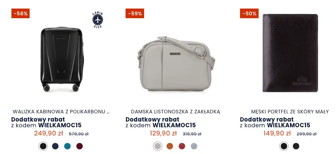
Task: Choose the orange bag color swatch
Action: click(x=170, y=146)
